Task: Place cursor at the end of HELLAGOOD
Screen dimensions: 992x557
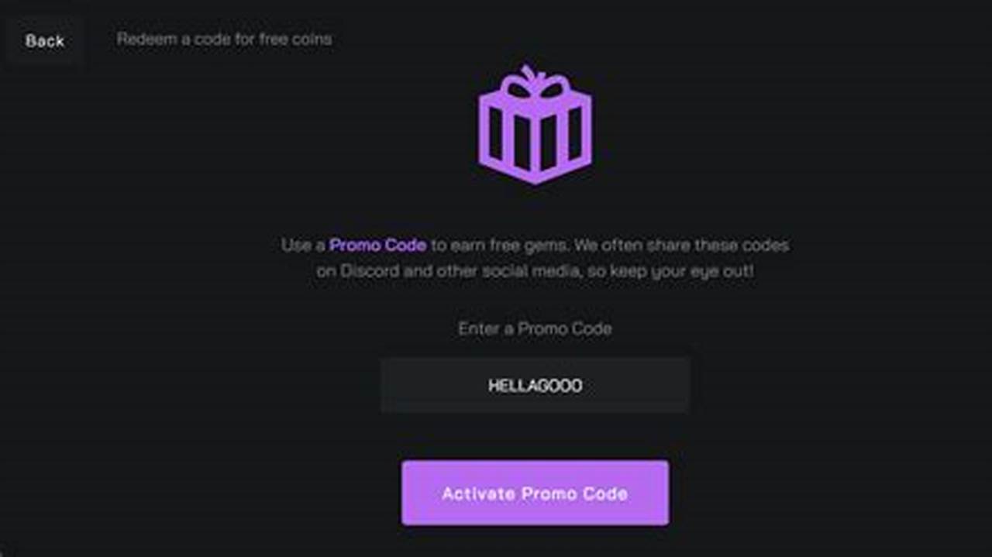Action: [x=584, y=385]
